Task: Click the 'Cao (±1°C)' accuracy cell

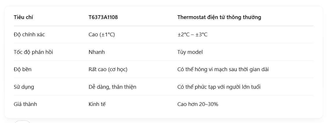Action: point(102,35)
